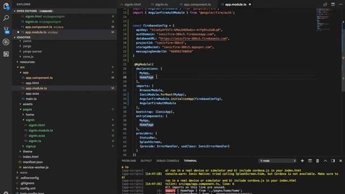
Task: Collapse the pages folder
Action: pos(27,109)
